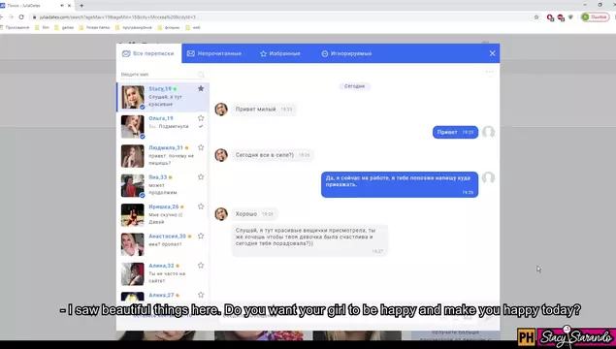
Task: Click the search magnifier icon in name field
Action: [201, 75]
